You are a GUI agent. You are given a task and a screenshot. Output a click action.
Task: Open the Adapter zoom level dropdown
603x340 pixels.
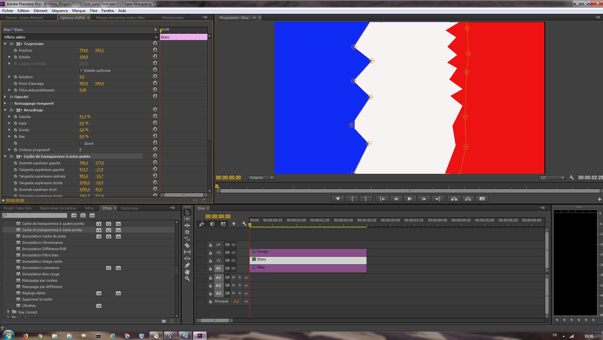[x=261, y=178]
